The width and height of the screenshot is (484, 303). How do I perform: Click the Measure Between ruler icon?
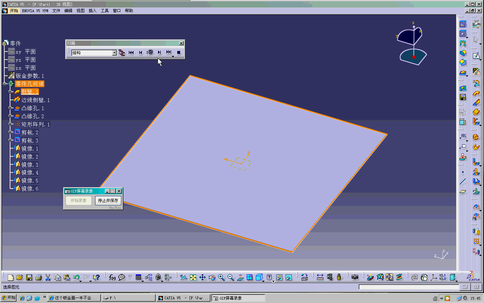point(320,277)
